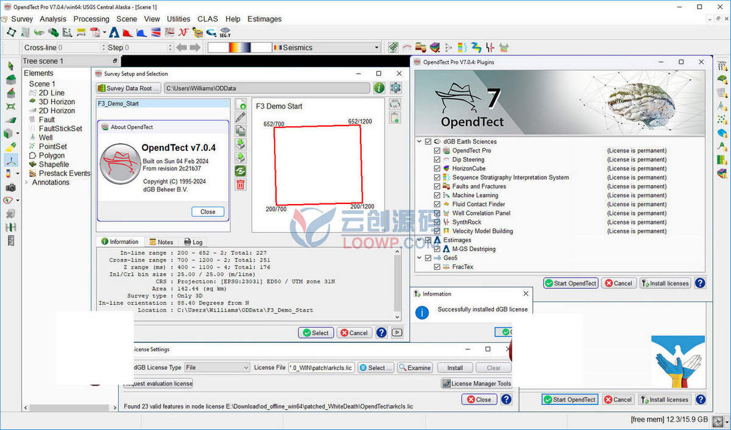Collapse the Geo5 plugin group
The width and height of the screenshot is (731, 430).
pyautogui.click(x=420, y=258)
